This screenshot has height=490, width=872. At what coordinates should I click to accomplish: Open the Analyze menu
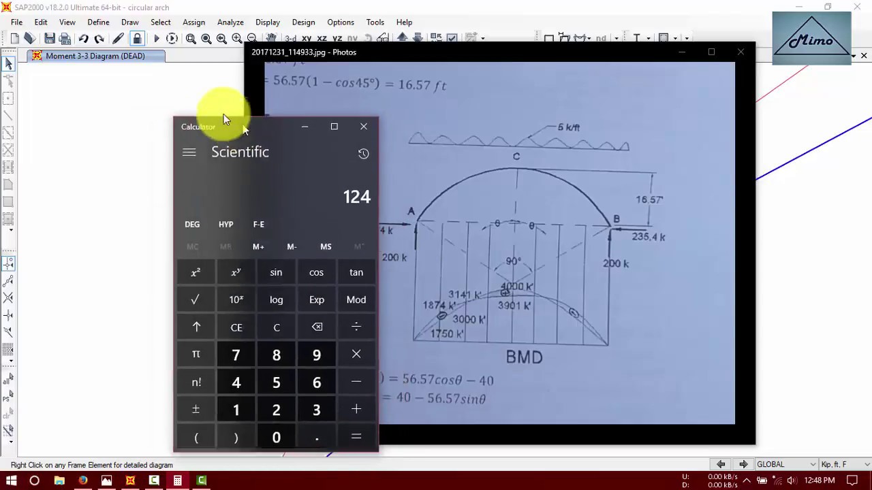pyautogui.click(x=230, y=22)
